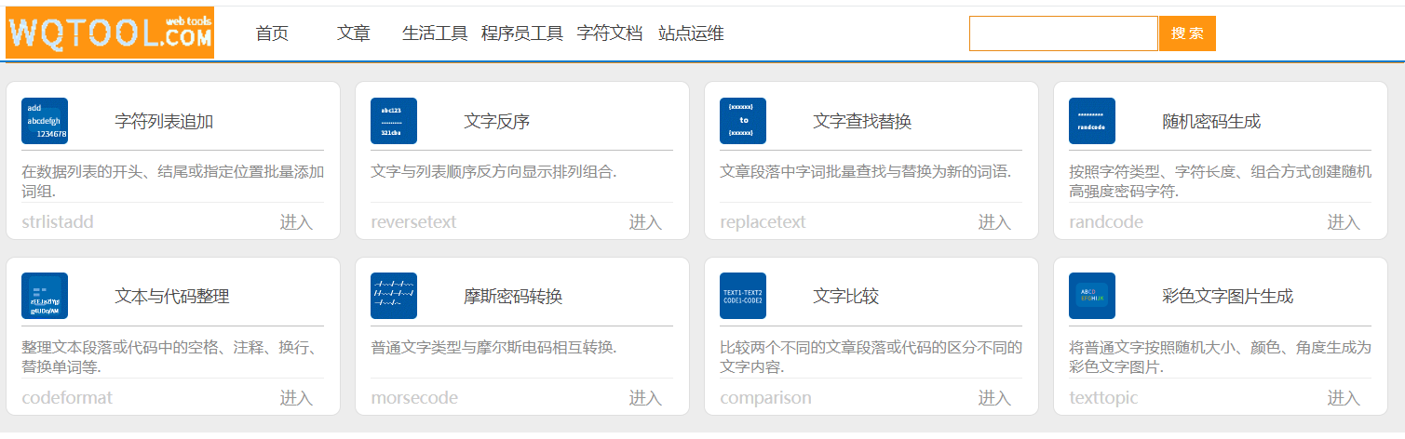Open the 文字反序 tool icon
1405x439 pixels.
(x=394, y=121)
